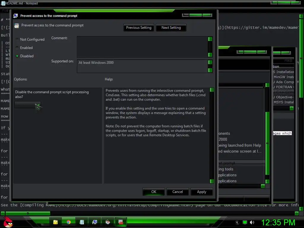
Task: Click Notepad vertical scroll-up arrow
Action: pyautogui.click(x=301, y=16)
